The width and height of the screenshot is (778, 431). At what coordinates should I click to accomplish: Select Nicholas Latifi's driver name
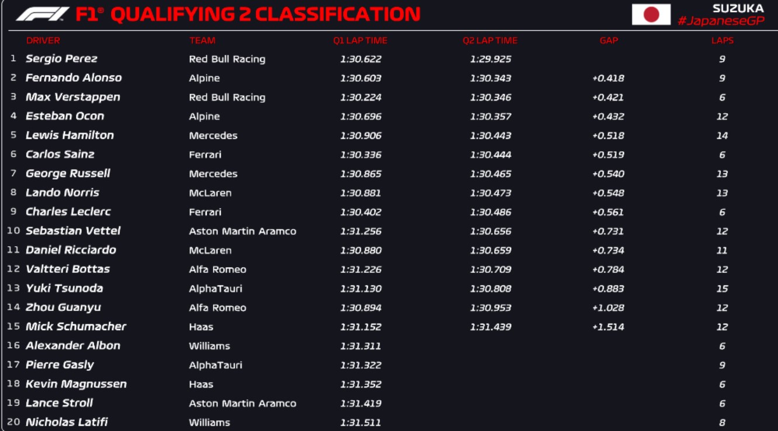click(x=67, y=422)
